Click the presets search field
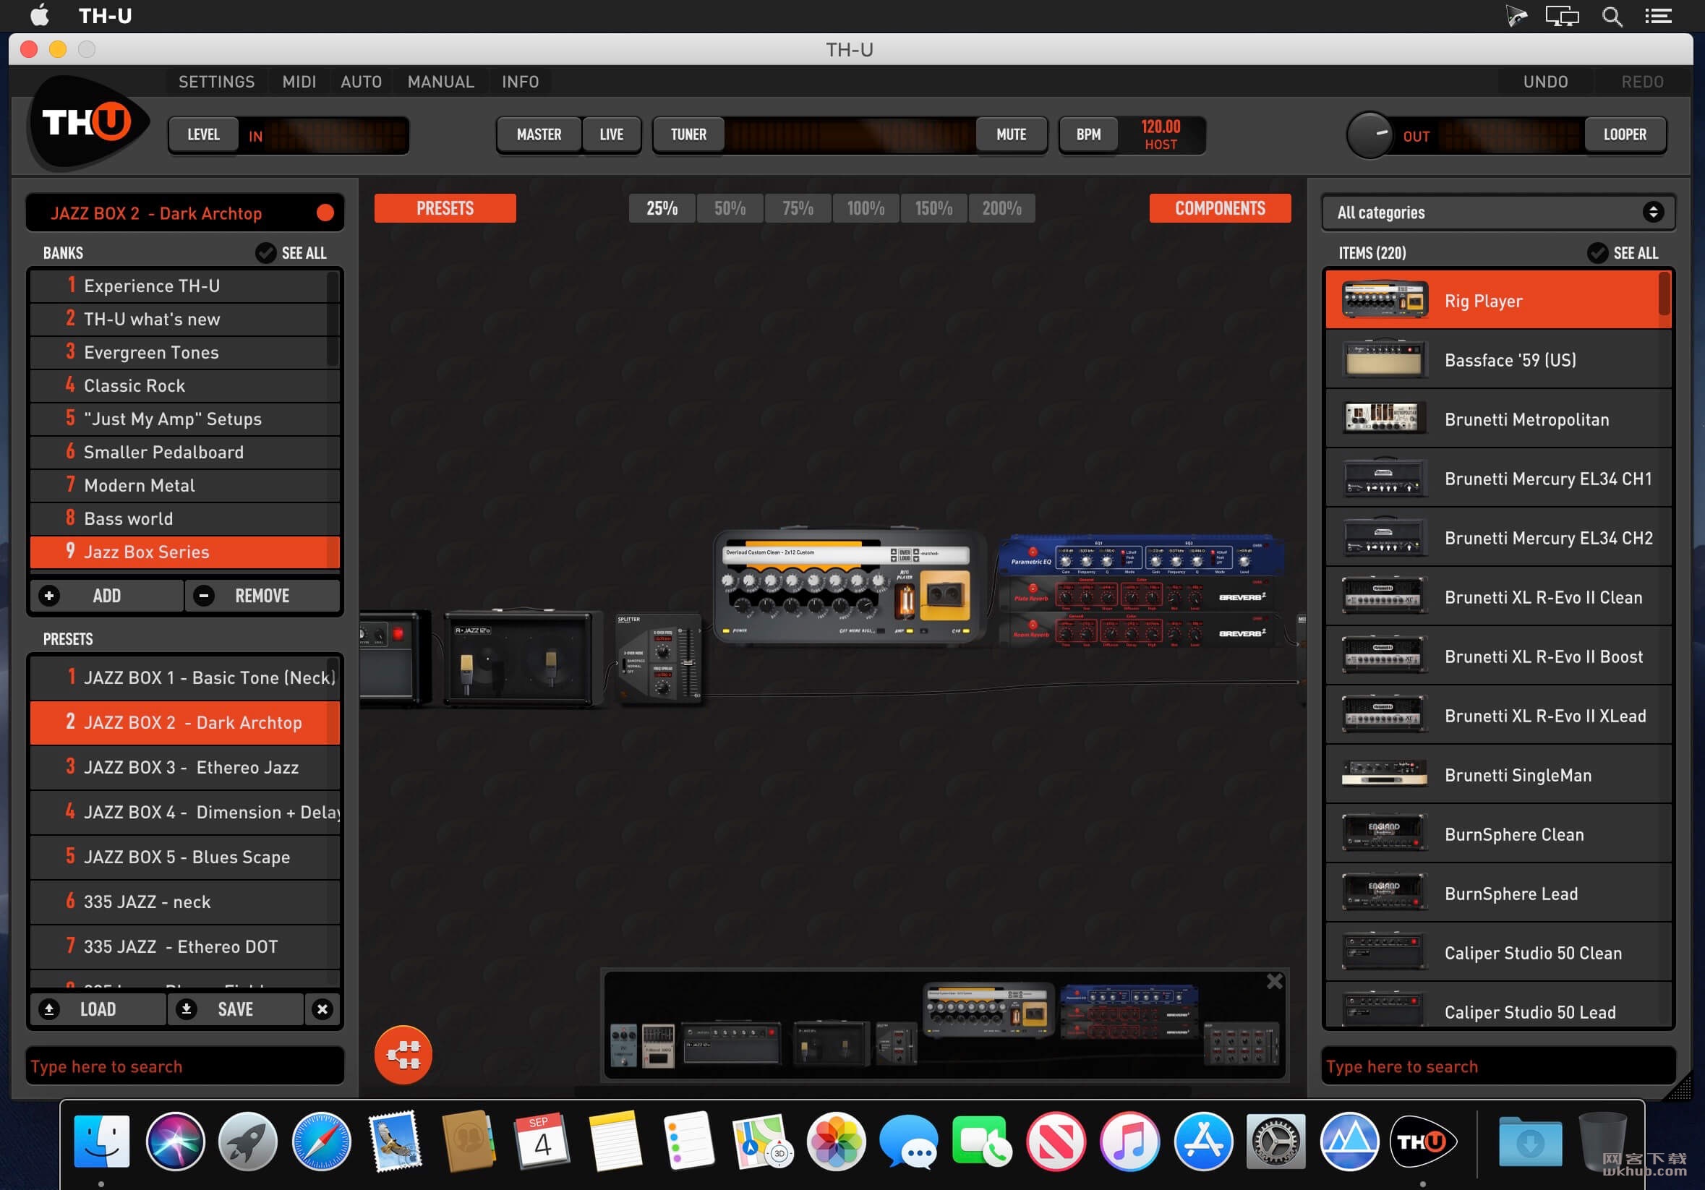The image size is (1705, 1190). (x=185, y=1066)
